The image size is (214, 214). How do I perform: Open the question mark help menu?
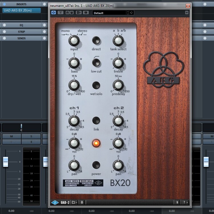coord(185,202)
